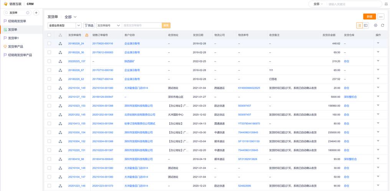Open 经销商发货单 in the sidebar
The image size is (390, 191).
click(21, 21)
